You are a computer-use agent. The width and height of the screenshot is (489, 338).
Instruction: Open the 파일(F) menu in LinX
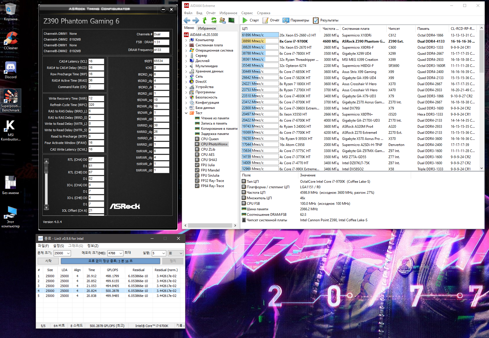(43, 246)
